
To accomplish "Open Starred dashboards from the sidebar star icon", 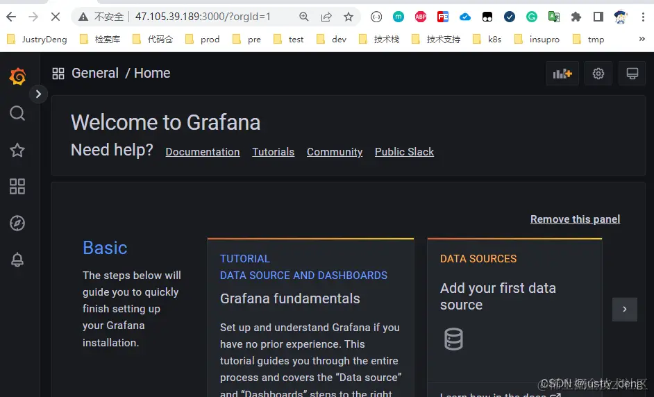I will point(17,150).
